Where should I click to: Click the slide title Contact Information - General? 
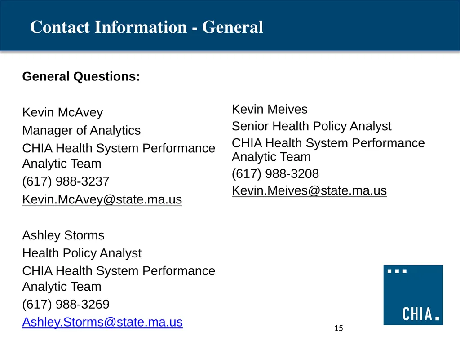coord(146,27)
